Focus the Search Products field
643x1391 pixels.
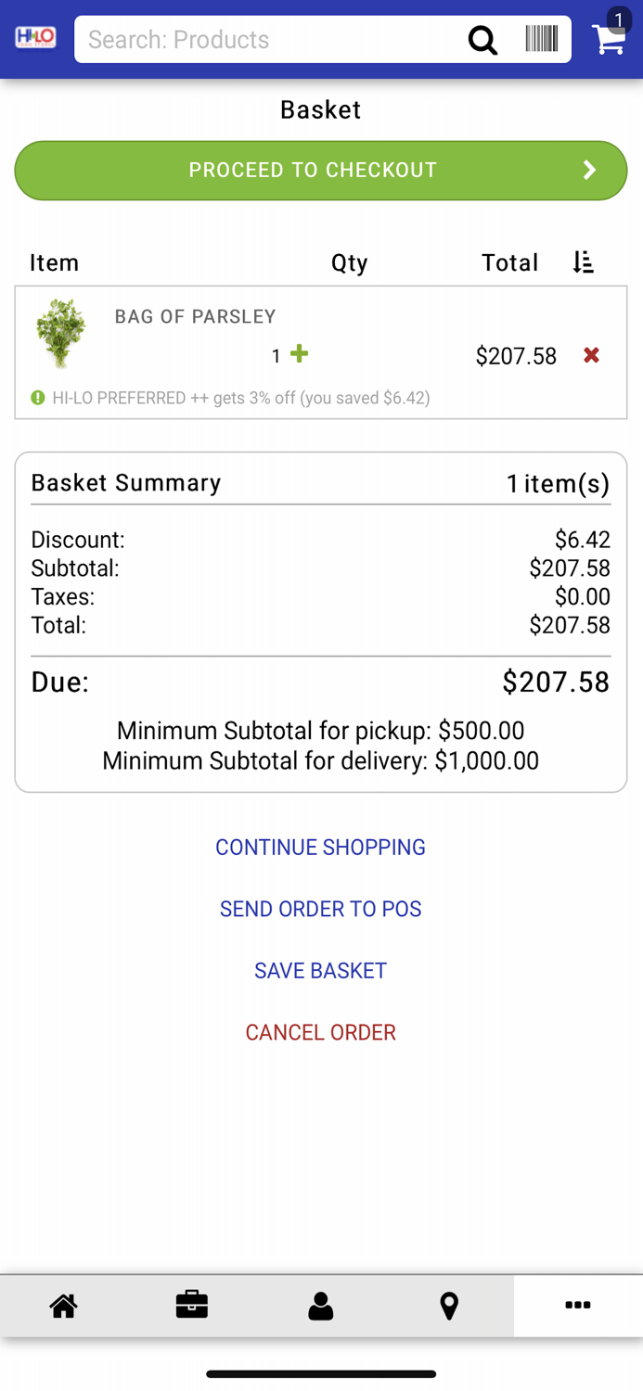click(x=269, y=40)
